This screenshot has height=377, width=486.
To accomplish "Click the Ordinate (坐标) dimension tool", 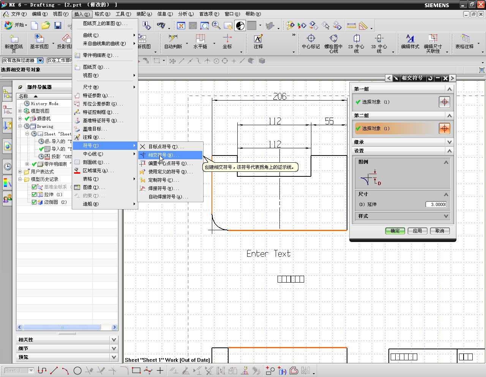I will tap(227, 42).
